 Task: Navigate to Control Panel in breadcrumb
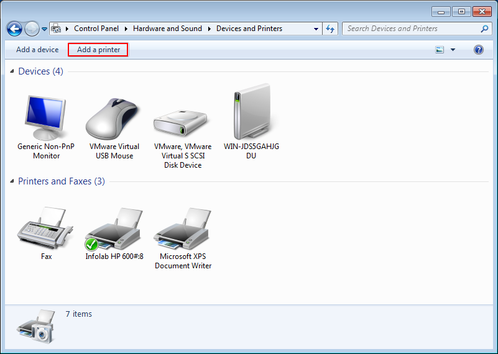96,29
